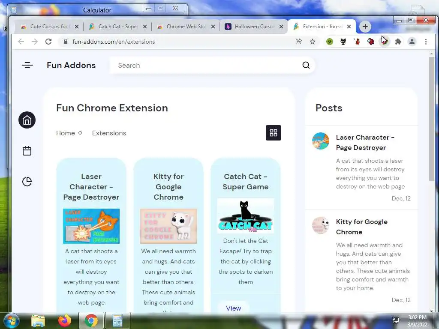Viewport: 439px width, 329px height.
Task: Open Kitty for Google Chrome card title
Action: click(168, 187)
